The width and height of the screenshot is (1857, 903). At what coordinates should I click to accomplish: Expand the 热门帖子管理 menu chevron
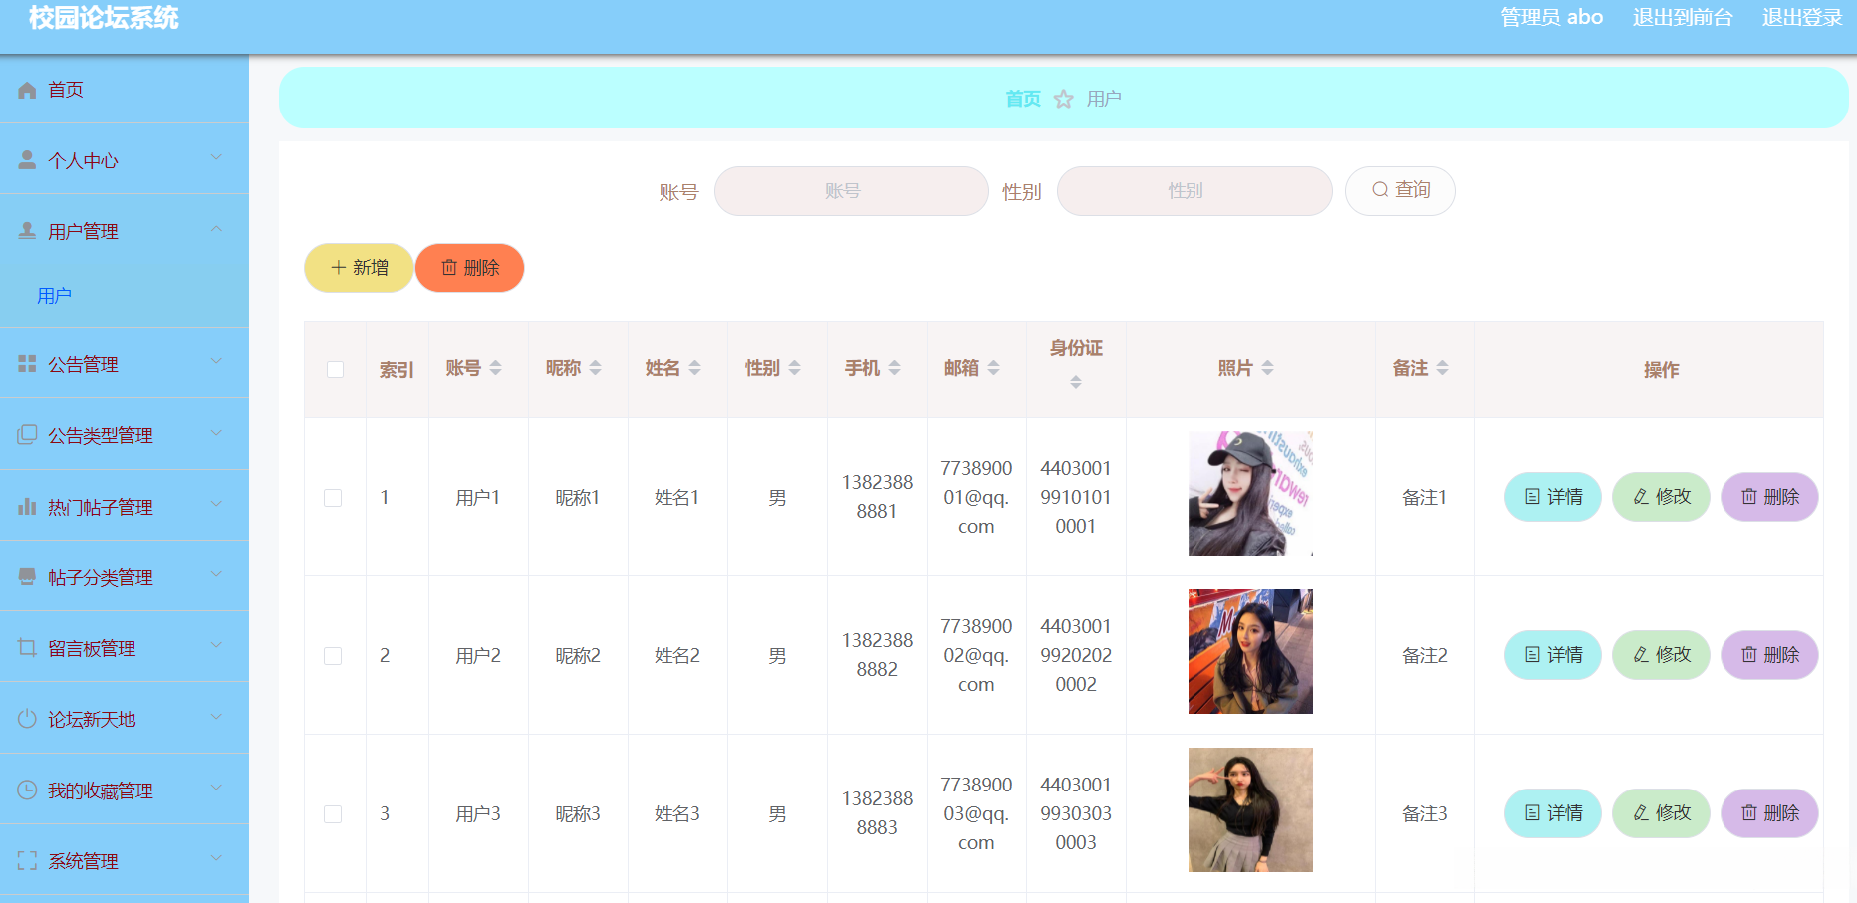coord(216,505)
